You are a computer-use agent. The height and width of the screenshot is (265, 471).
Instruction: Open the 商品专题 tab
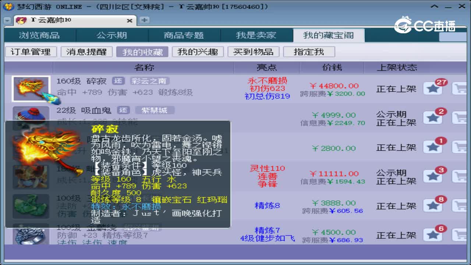(184, 35)
